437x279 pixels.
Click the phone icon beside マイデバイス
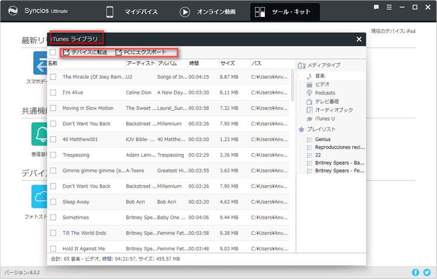pyautogui.click(x=110, y=12)
